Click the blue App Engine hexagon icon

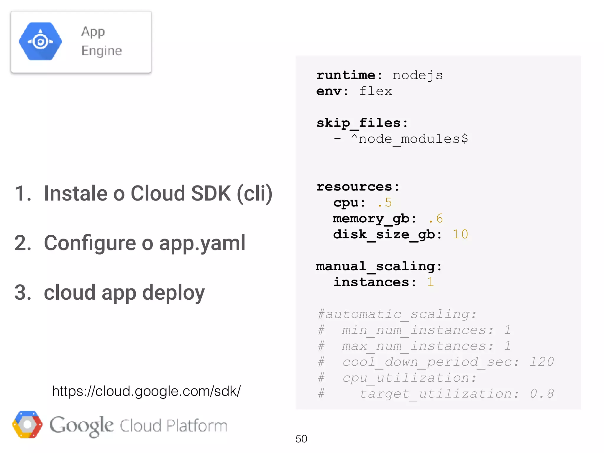click(40, 41)
